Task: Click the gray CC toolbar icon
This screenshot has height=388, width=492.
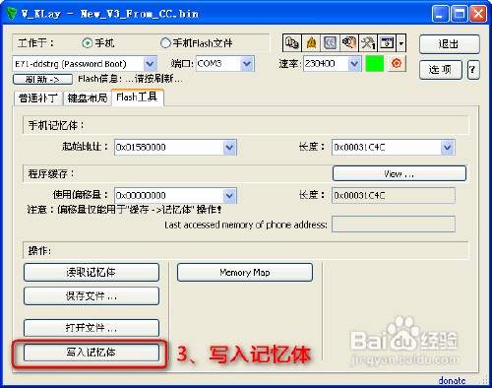Action: click(x=330, y=43)
